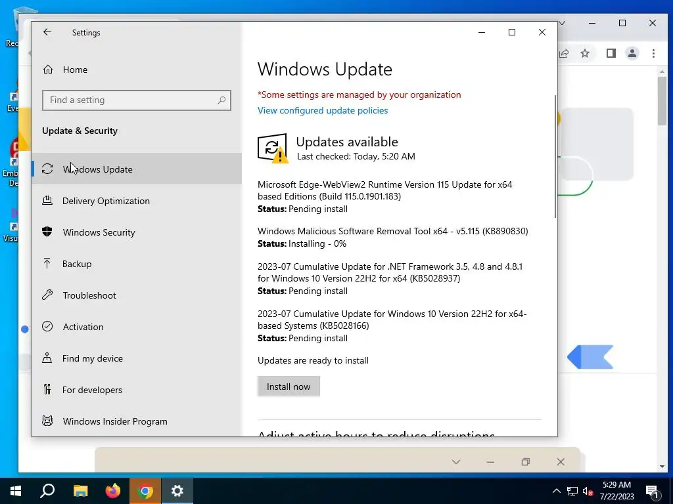The width and height of the screenshot is (673, 504).
Task: Open Windows Insider Program page
Action: (x=137, y=421)
